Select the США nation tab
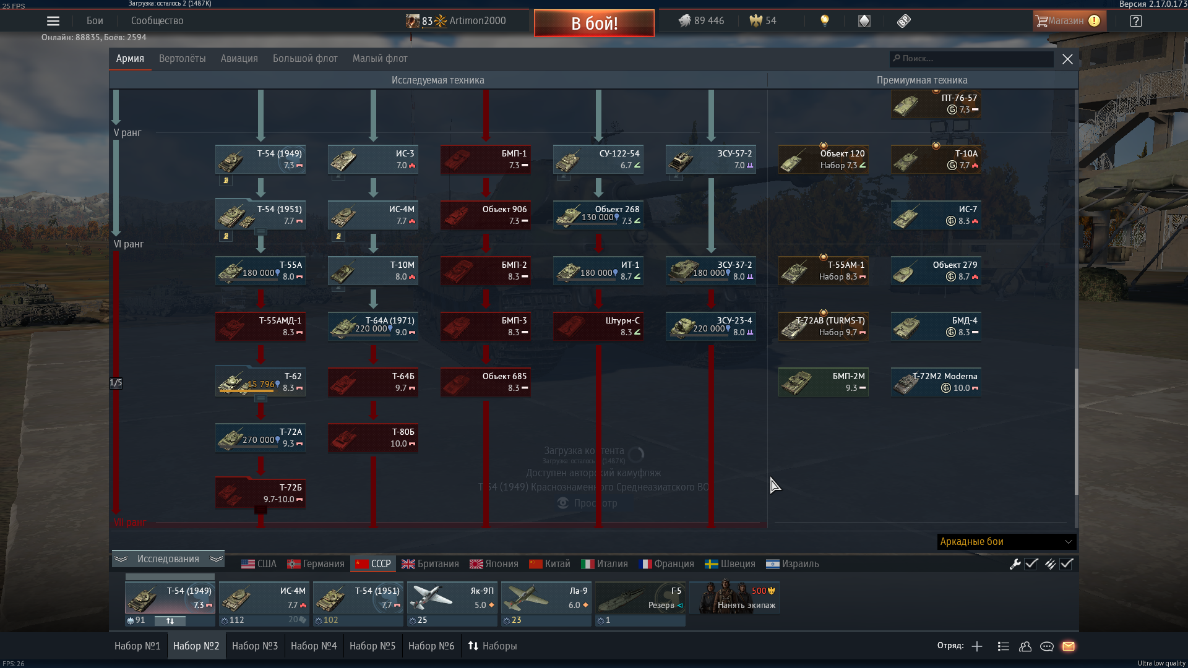This screenshot has height=668, width=1188. pyautogui.click(x=259, y=564)
